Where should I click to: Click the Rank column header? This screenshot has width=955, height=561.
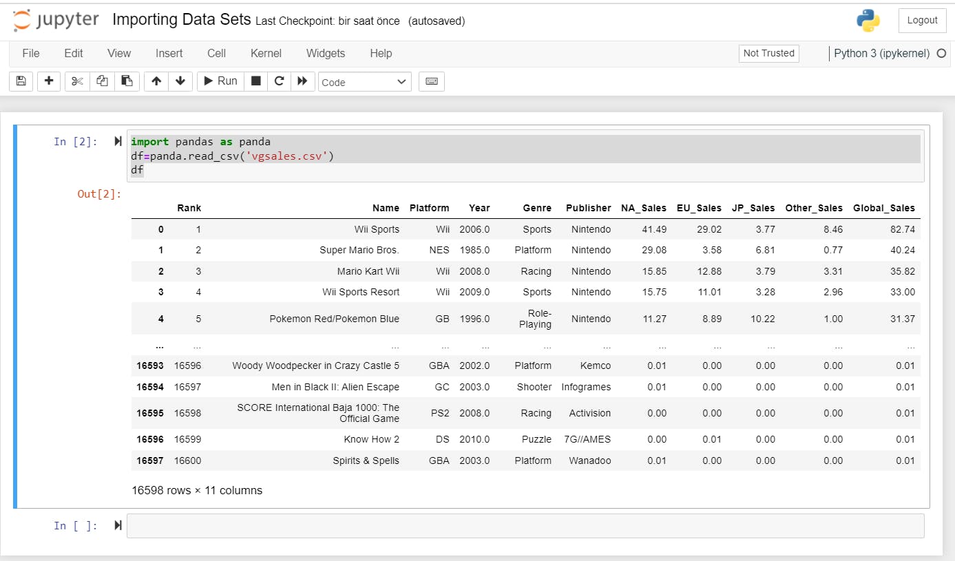coord(189,208)
